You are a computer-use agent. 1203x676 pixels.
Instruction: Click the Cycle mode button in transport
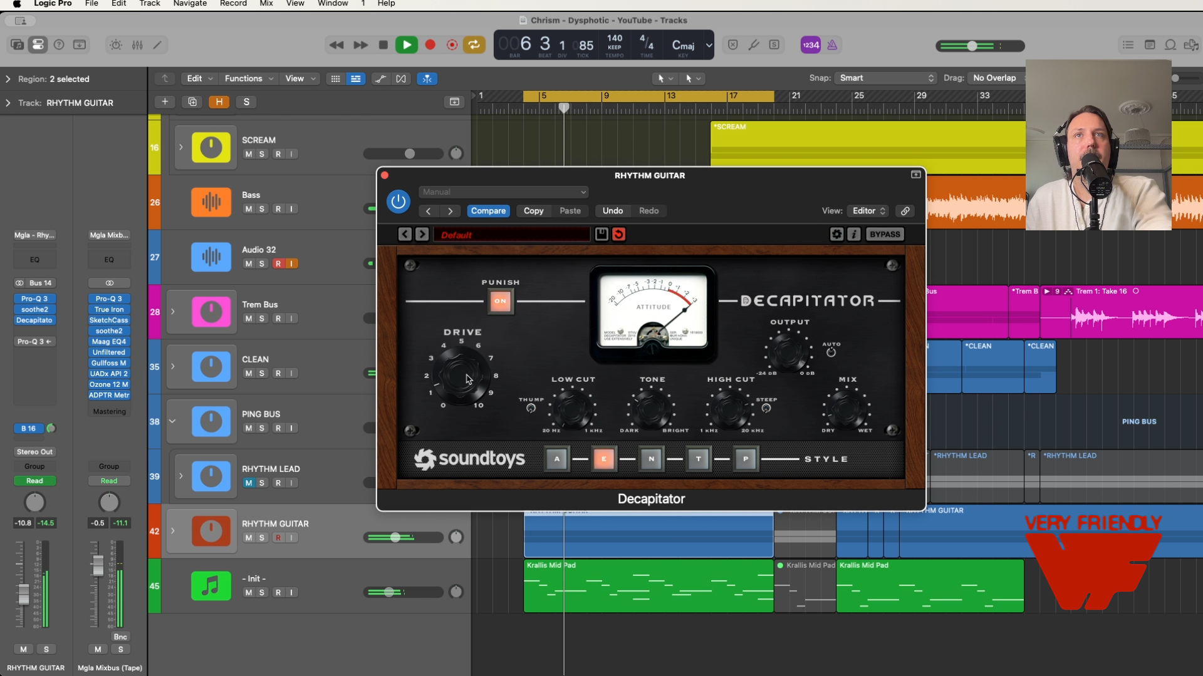click(x=474, y=44)
